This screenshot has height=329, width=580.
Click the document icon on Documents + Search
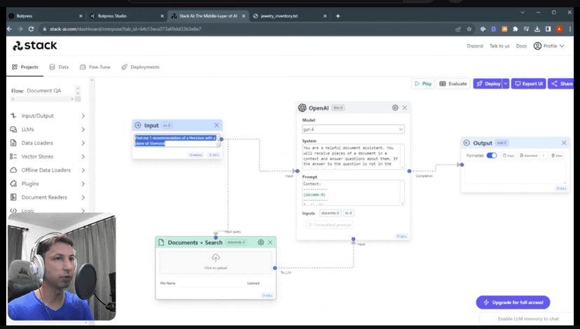tap(161, 242)
